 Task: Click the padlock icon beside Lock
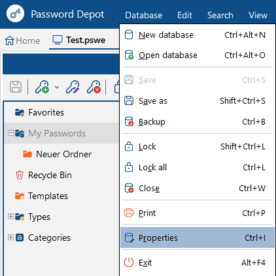(x=129, y=146)
